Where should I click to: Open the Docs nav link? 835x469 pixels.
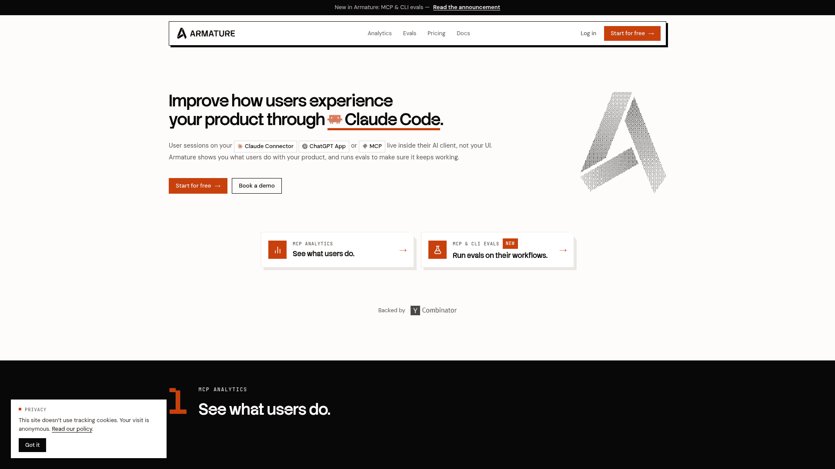point(463,33)
